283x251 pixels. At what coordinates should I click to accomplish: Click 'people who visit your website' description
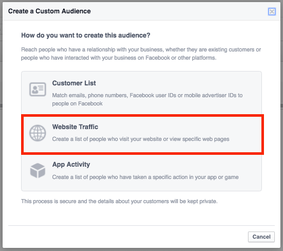point(140,139)
